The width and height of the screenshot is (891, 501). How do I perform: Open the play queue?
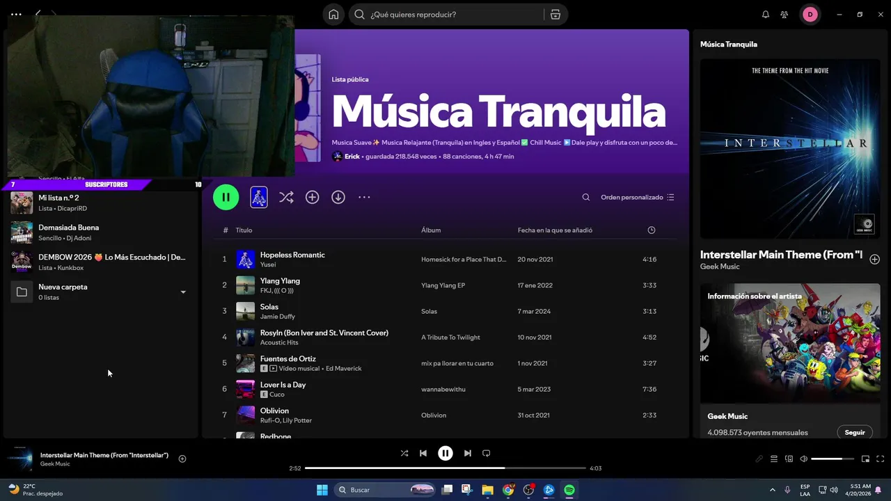click(x=774, y=459)
